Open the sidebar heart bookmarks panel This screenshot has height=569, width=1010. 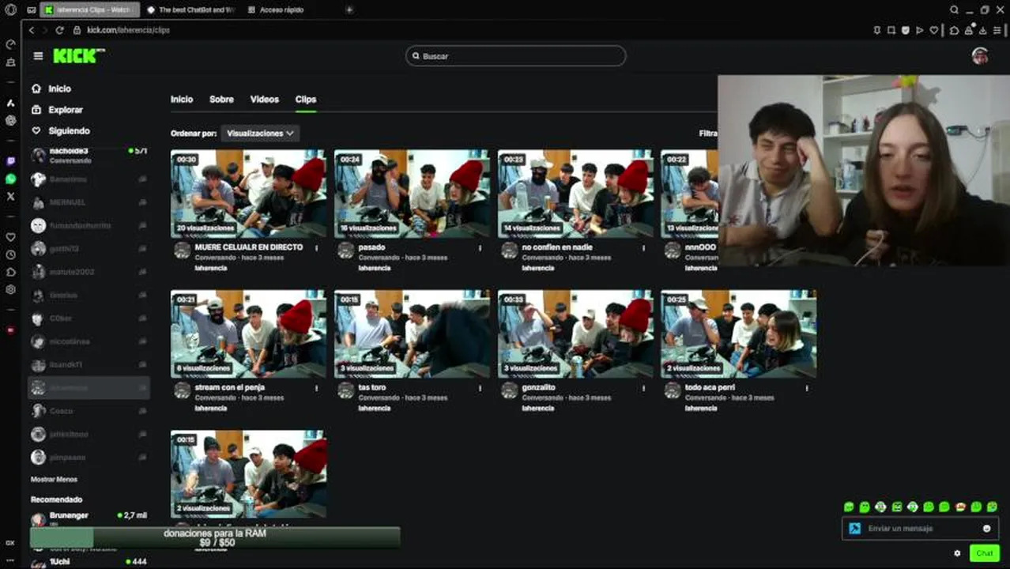(x=10, y=237)
